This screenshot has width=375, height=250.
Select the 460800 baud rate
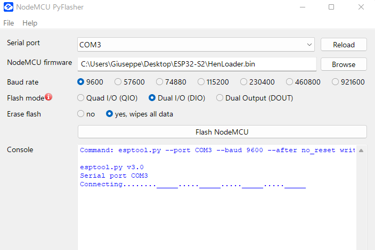coord(303,82)
